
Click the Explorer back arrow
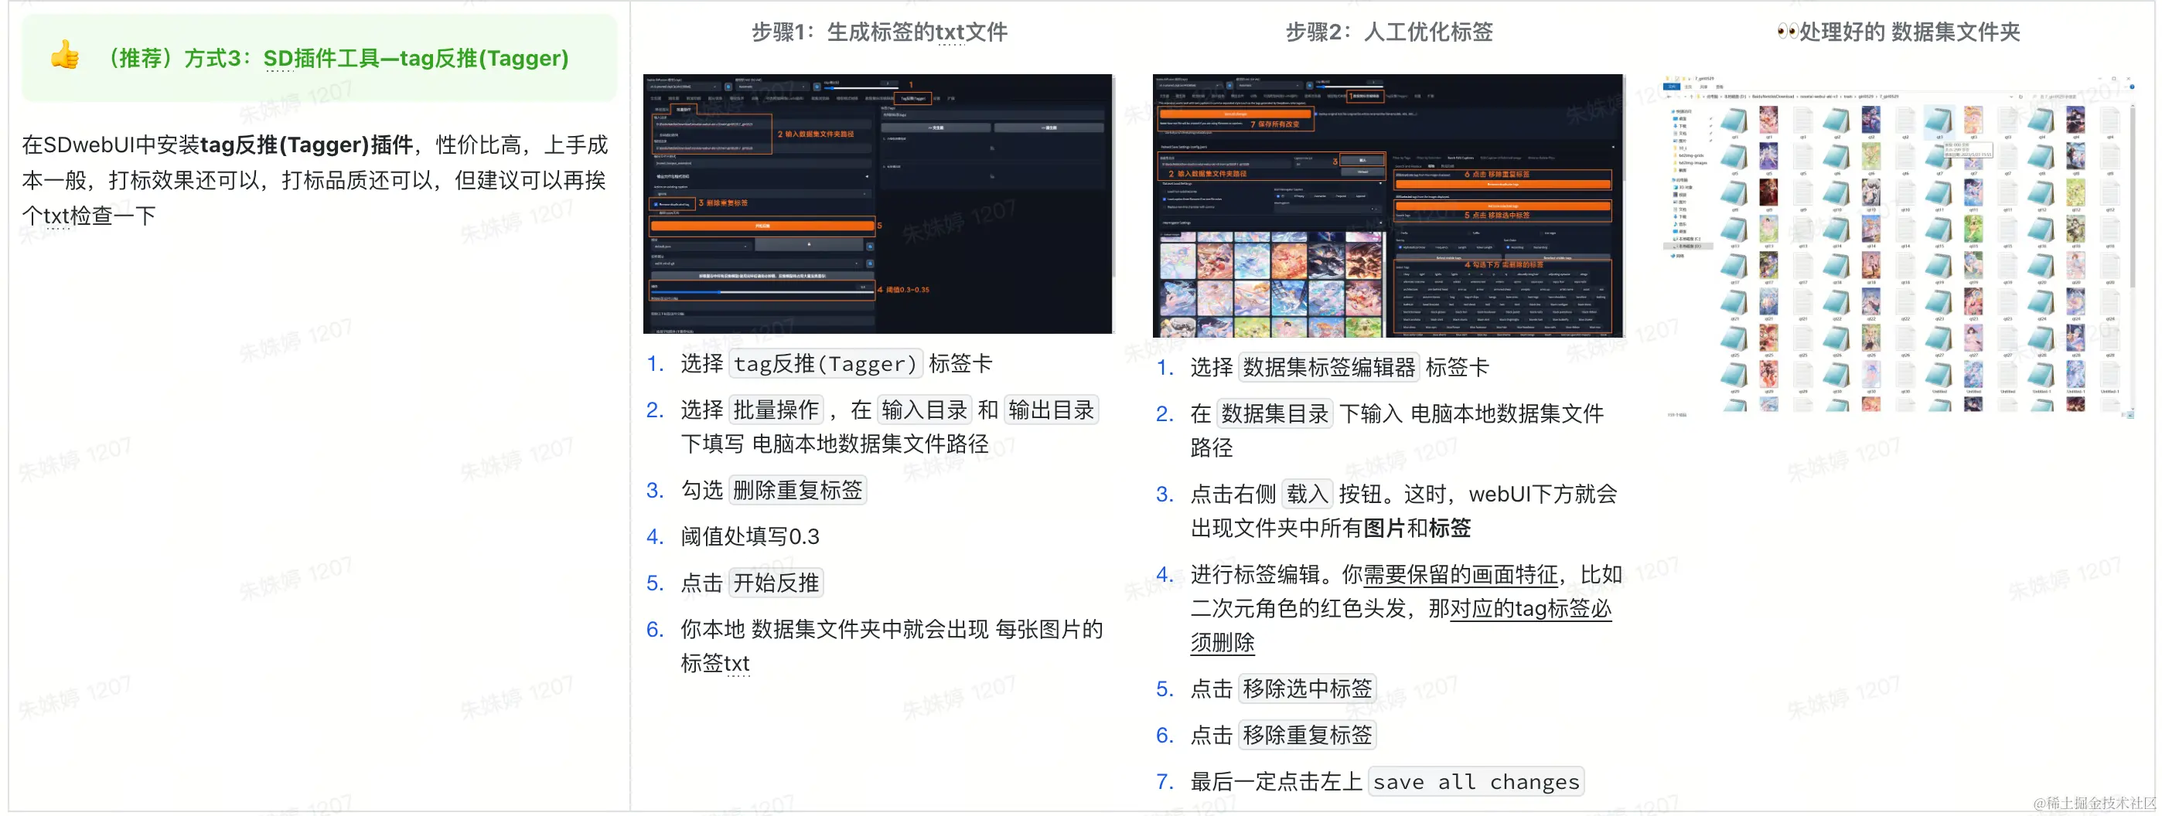point(1669,97)
